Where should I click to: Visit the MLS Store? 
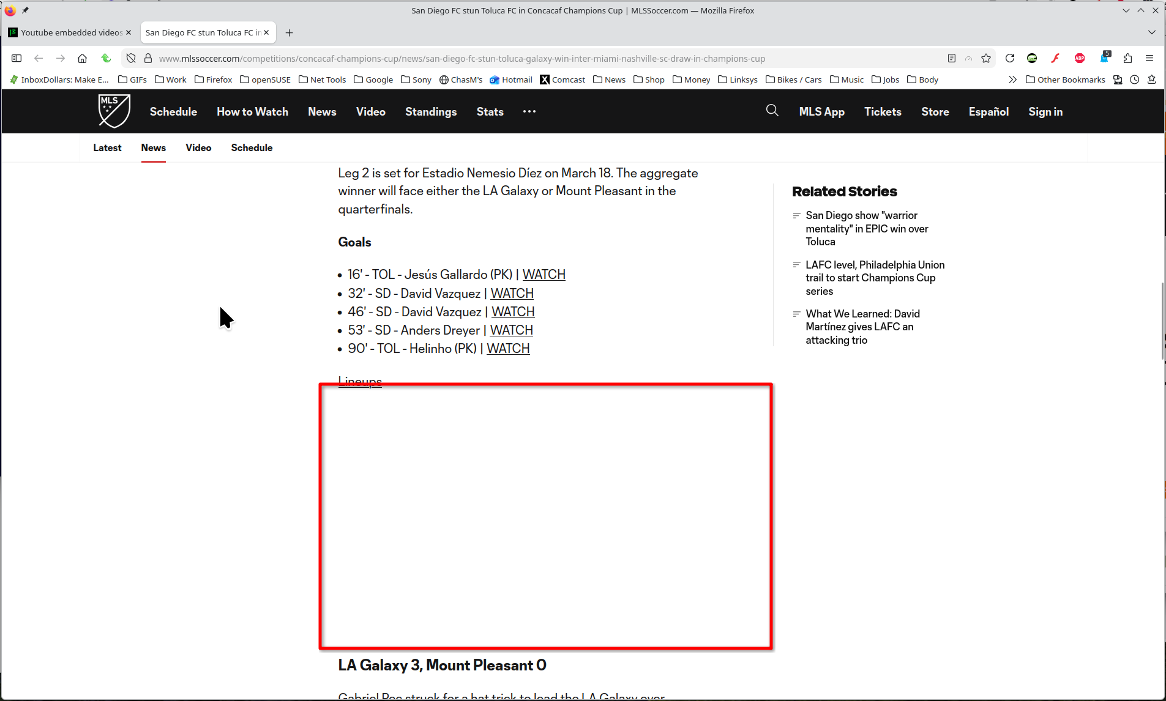[935, 112]
